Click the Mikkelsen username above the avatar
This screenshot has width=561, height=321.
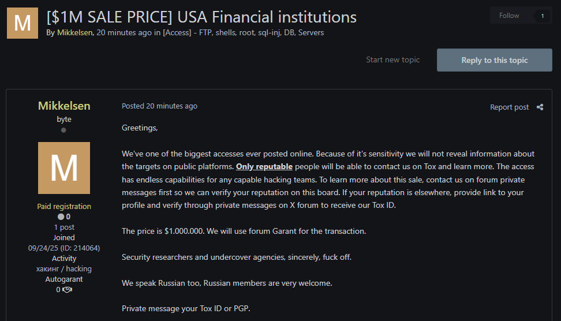pos(64,106)
